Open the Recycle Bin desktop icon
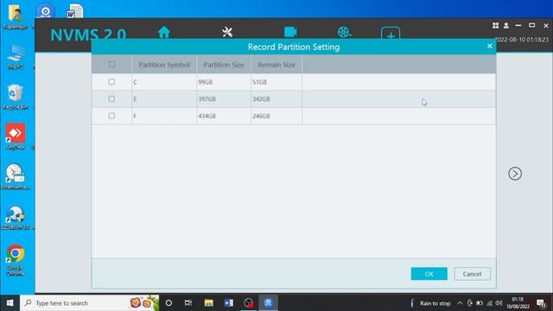553x311 pixels. (x=16, y=97)
